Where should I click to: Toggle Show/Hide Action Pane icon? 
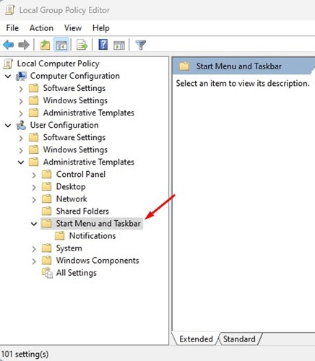click(x=119, y=45)
